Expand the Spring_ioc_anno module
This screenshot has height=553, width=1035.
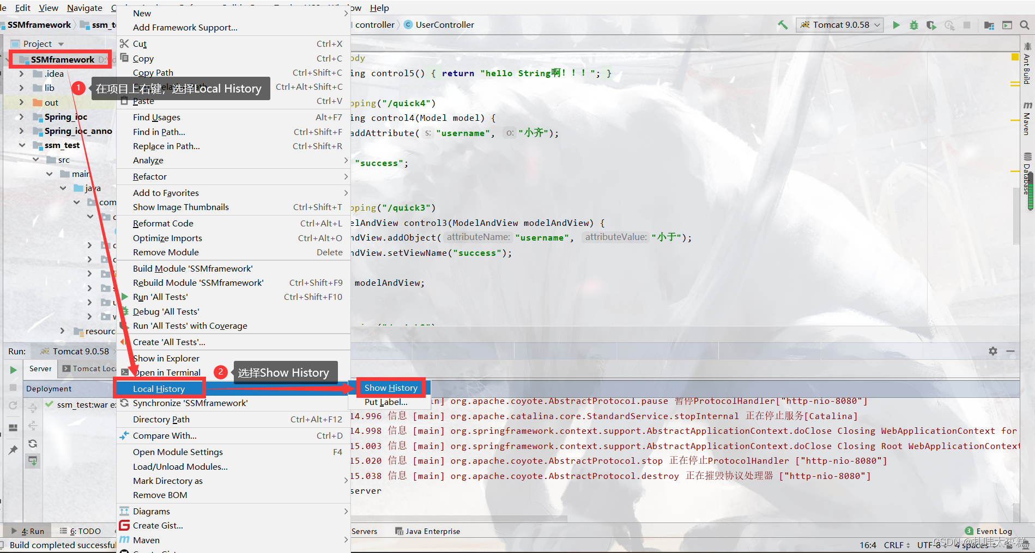[x=21, y=131]
